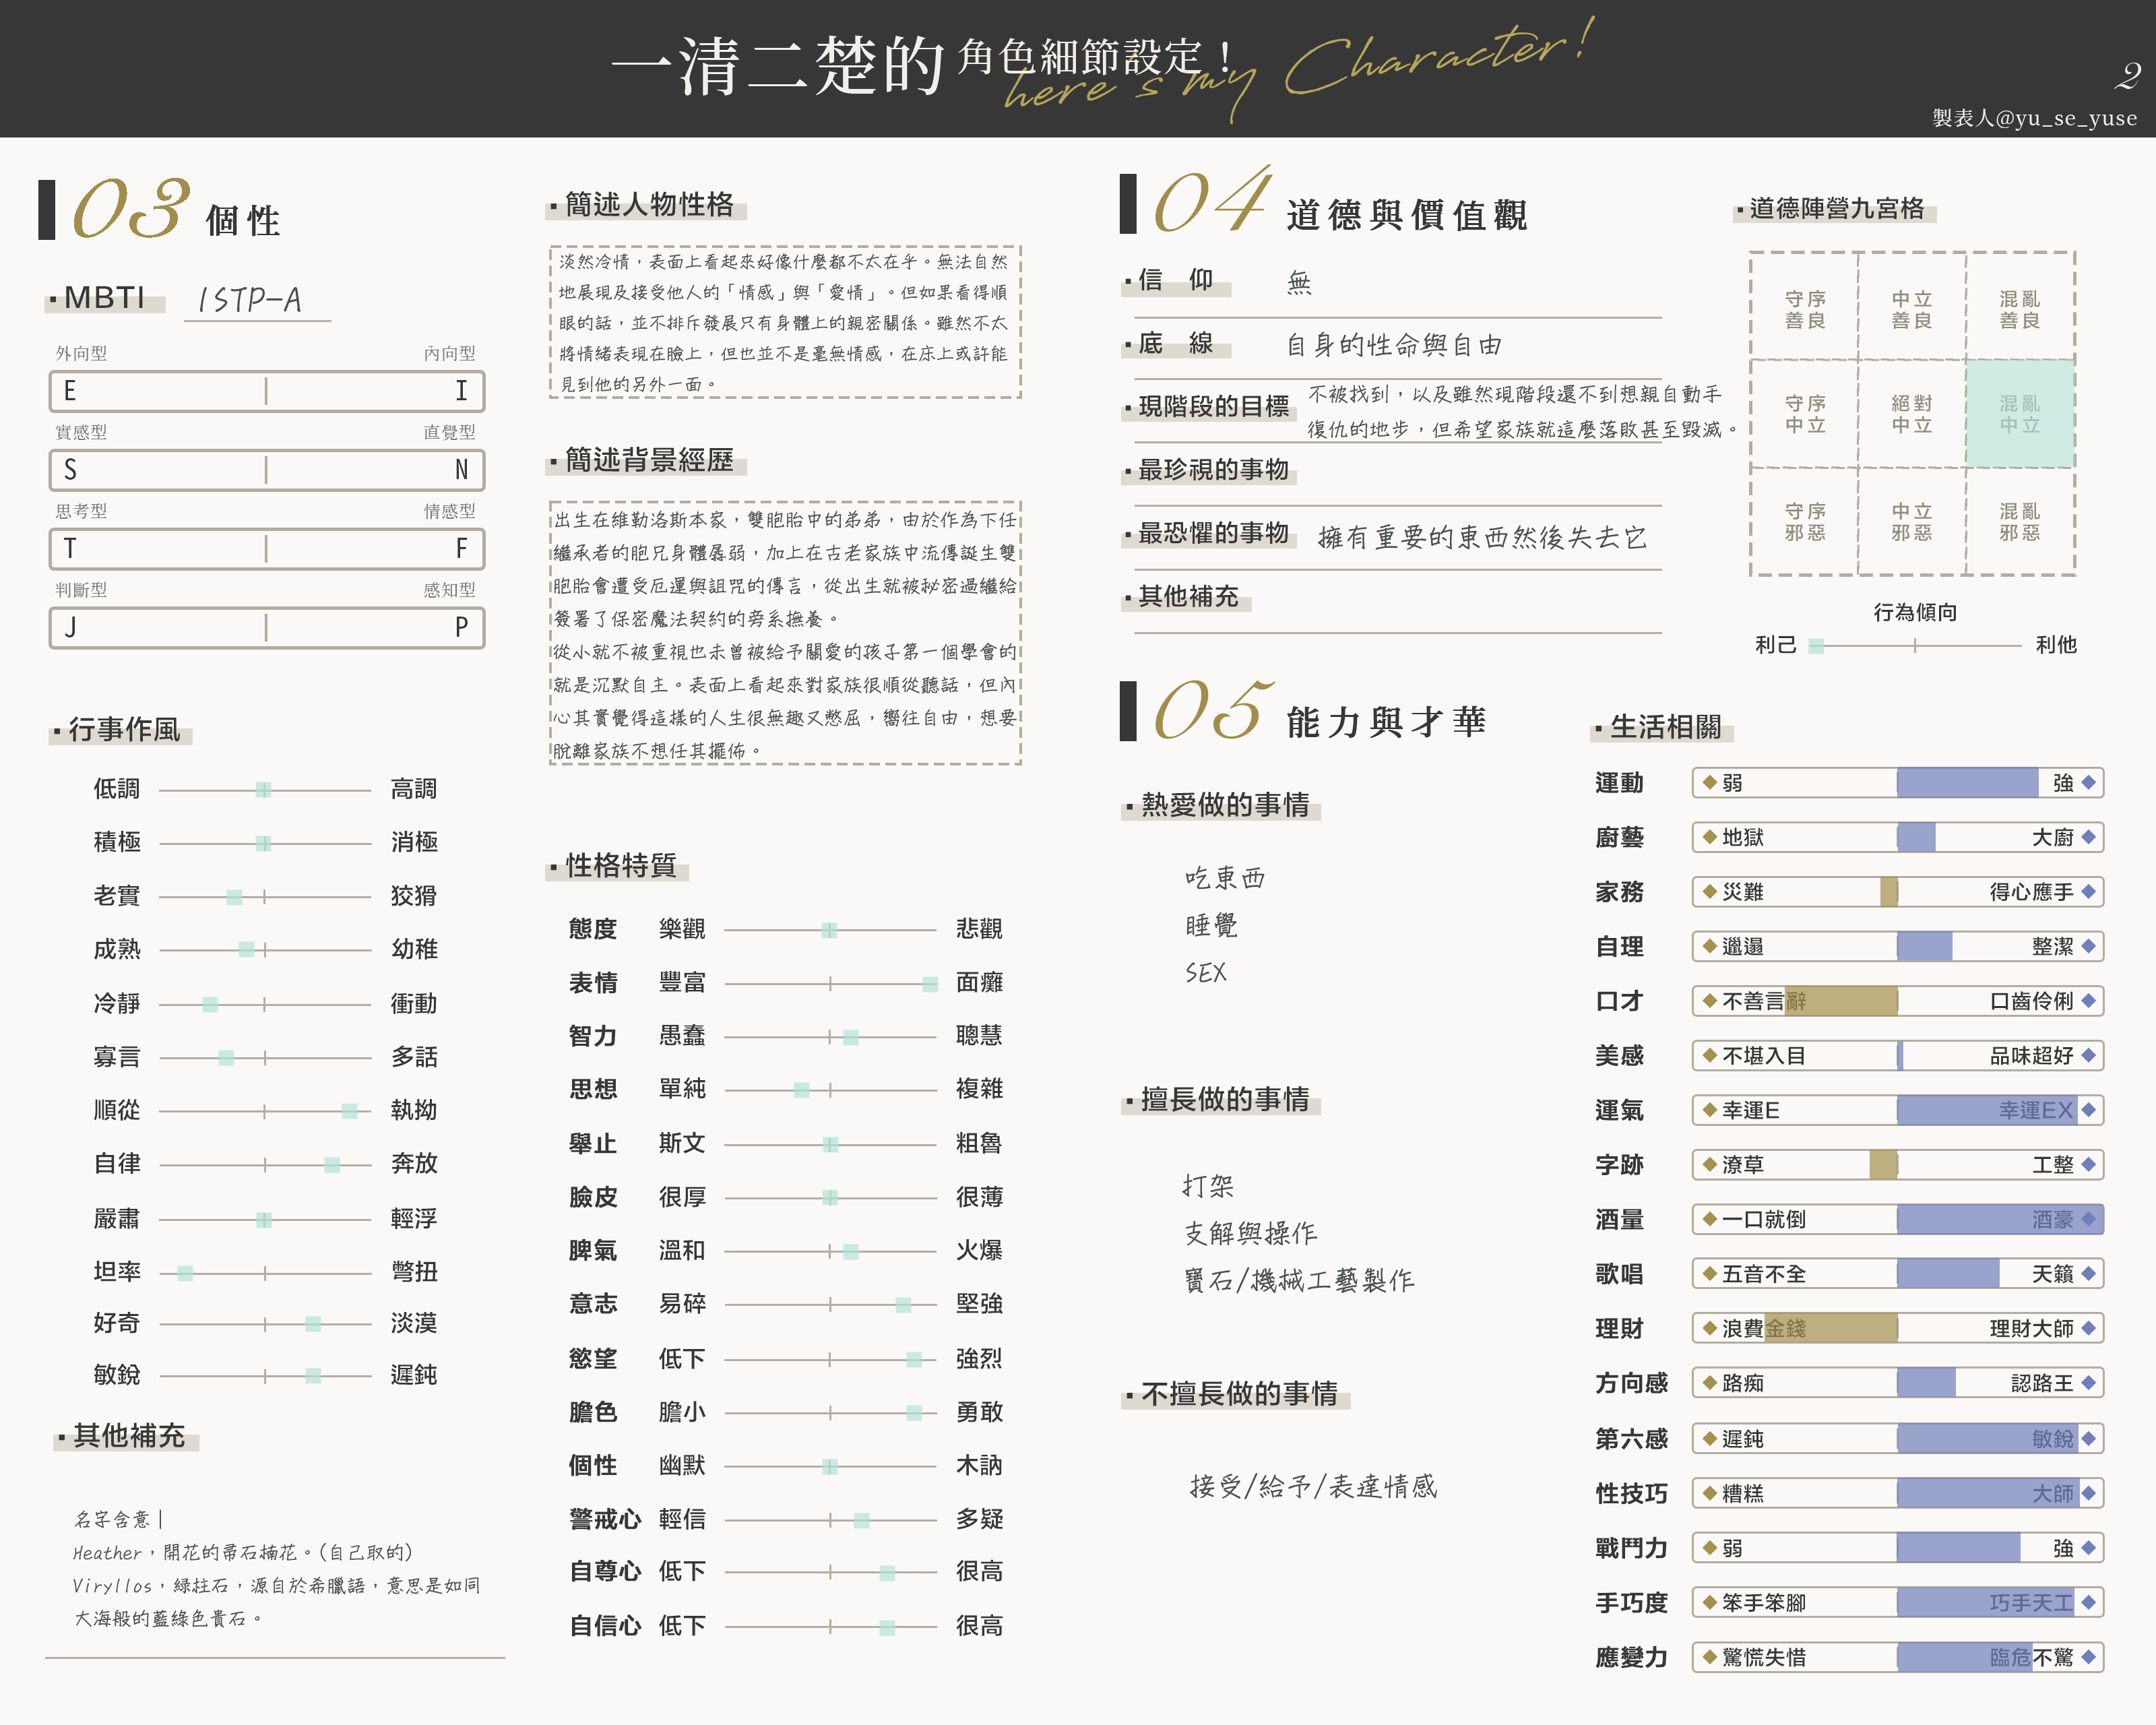Click the 03 個性 section heading
This screenshot has width=2156, height=1725.
[x=160, y=210]
